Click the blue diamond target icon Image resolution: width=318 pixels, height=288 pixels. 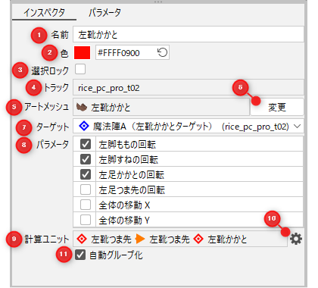pos(84,126)
